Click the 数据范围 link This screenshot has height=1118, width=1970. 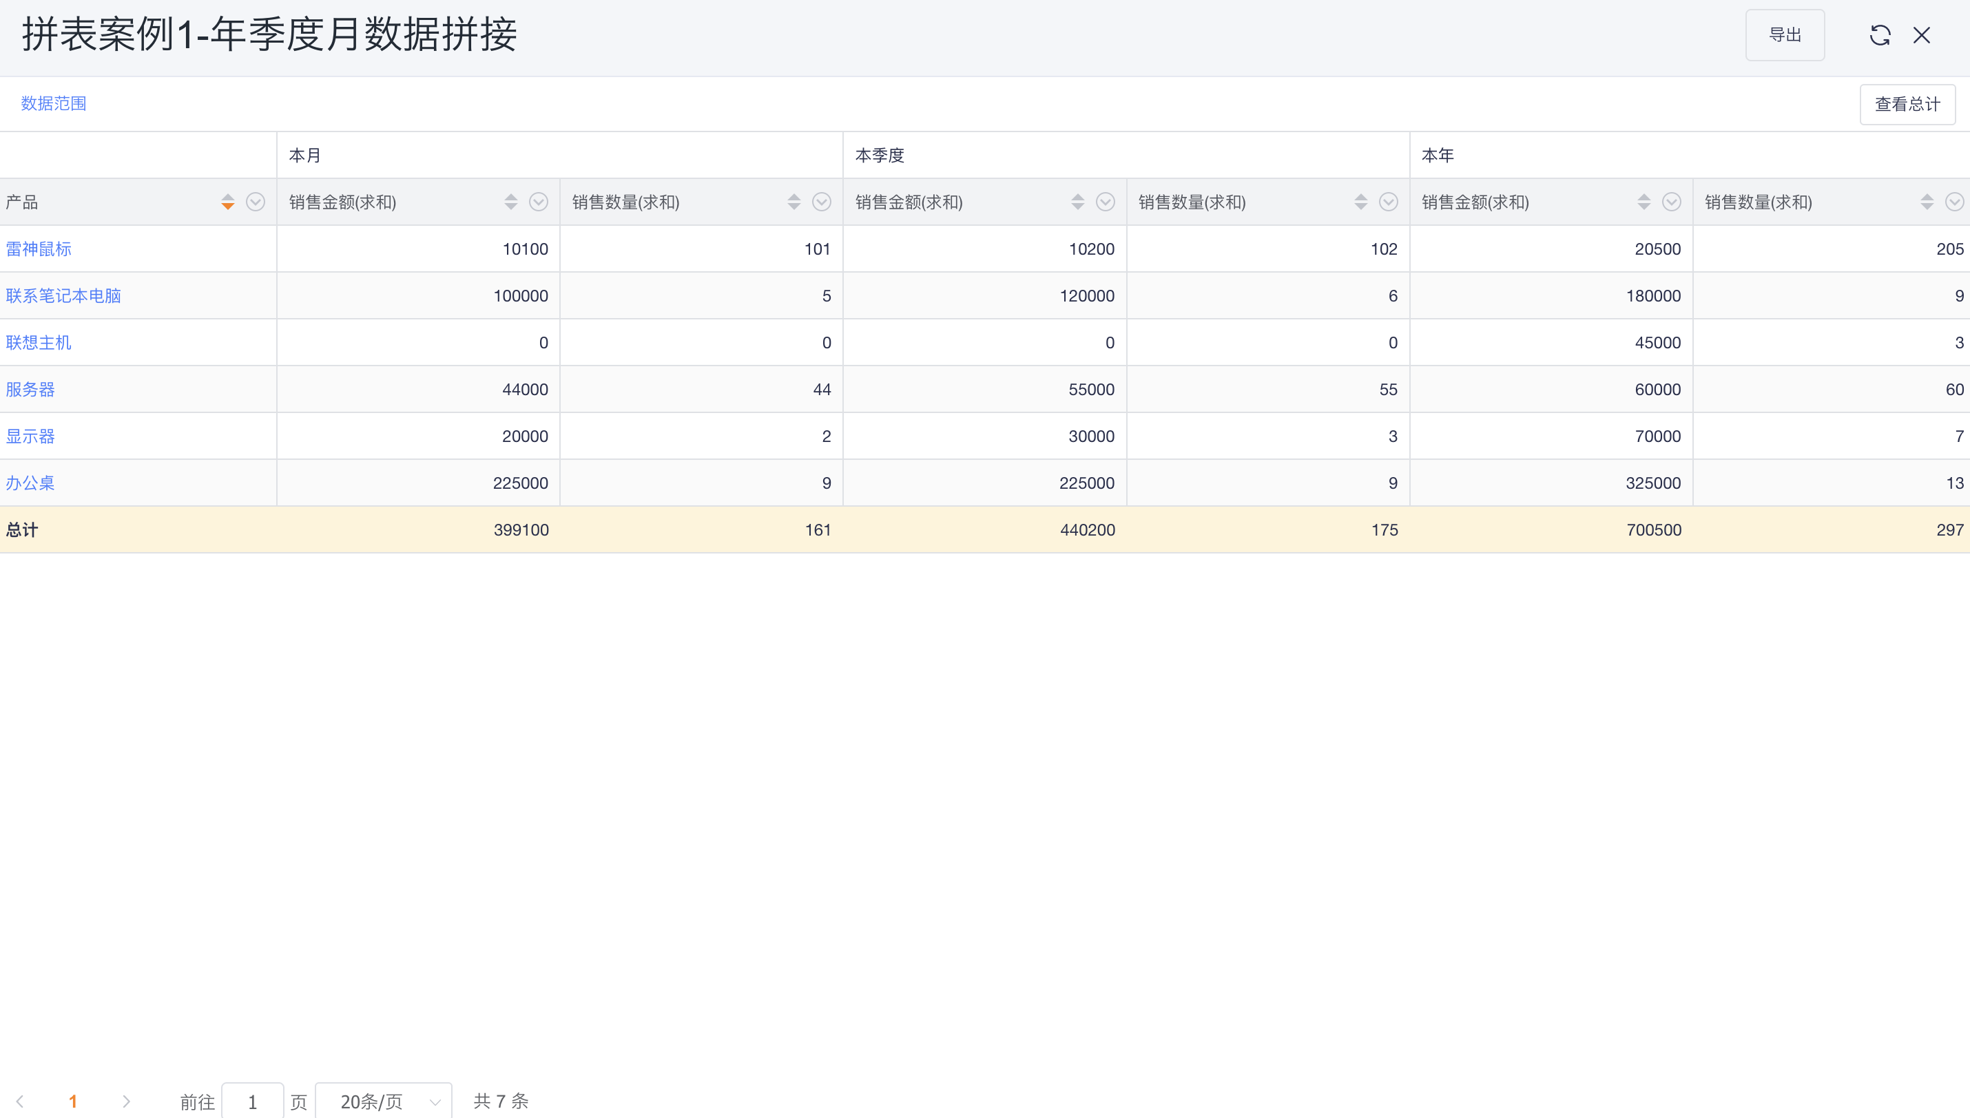[x=54, y=104]
